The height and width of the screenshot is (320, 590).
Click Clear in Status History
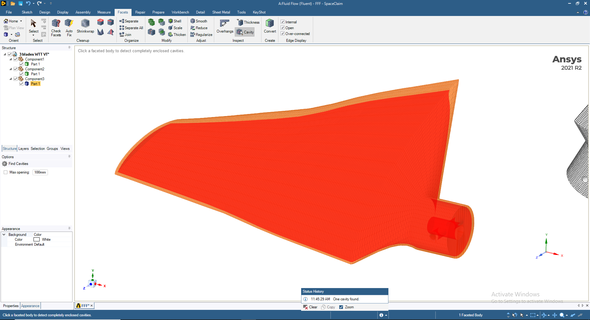(310, 307)
